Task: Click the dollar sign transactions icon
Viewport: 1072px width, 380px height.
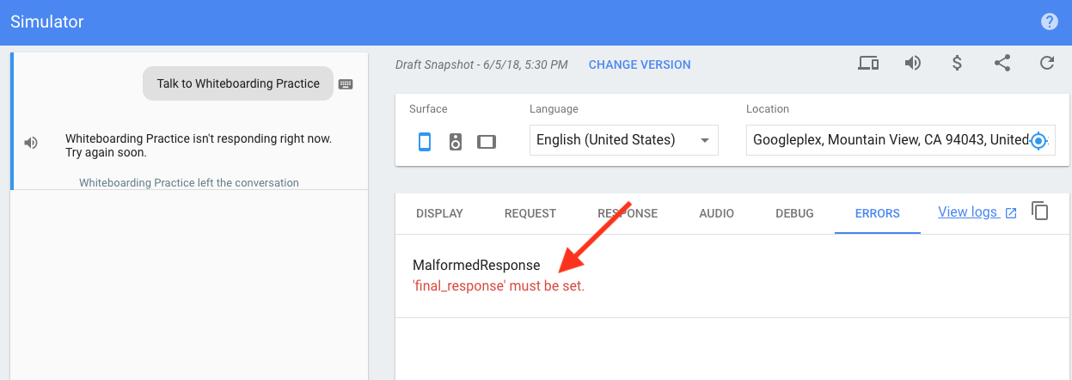Action: click(x=957, y=63)
